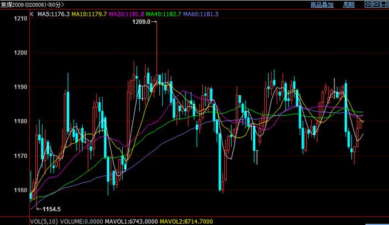Click the MAVOL1 value label
Viewport: 389px width, 225px height.
coord(131,221)
